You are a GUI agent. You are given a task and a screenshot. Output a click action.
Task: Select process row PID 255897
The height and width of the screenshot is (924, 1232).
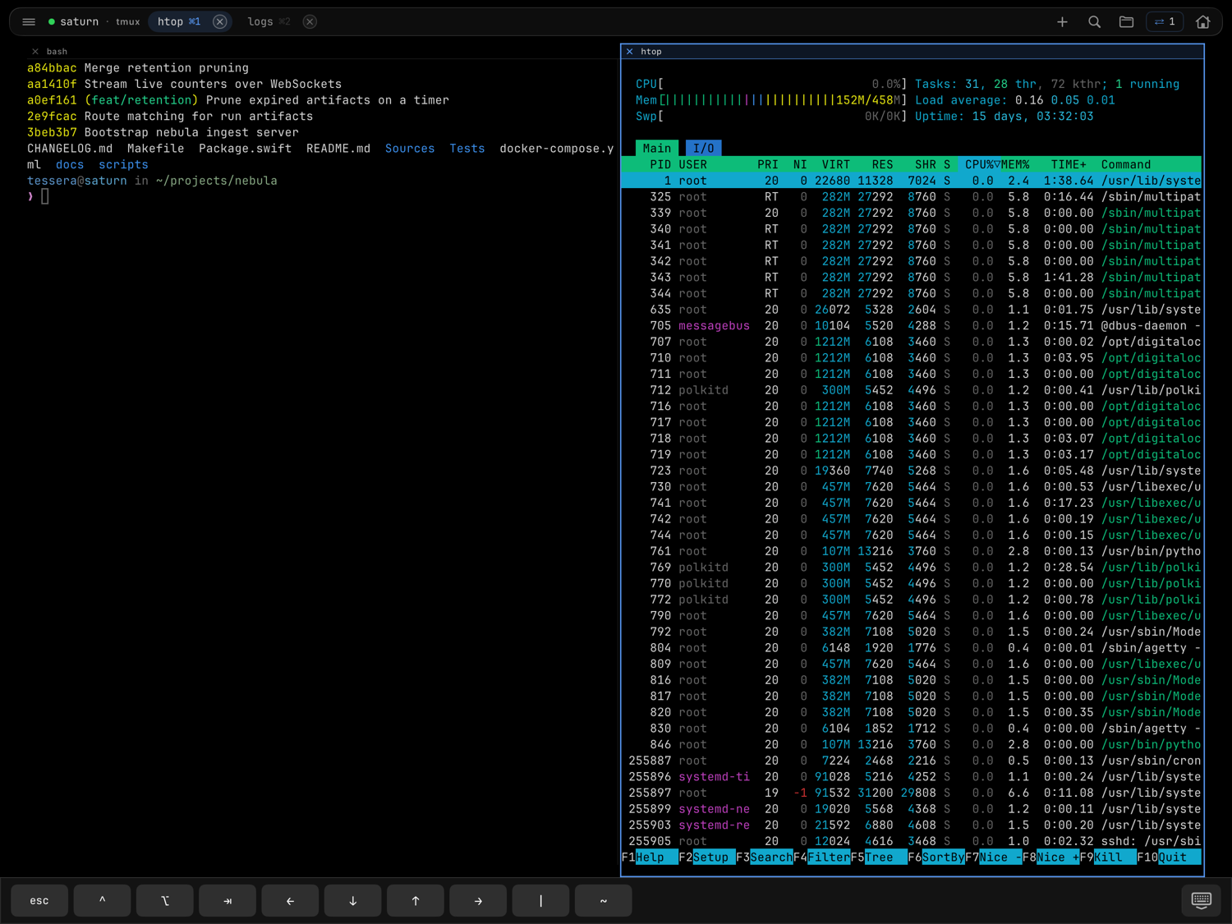911,793
